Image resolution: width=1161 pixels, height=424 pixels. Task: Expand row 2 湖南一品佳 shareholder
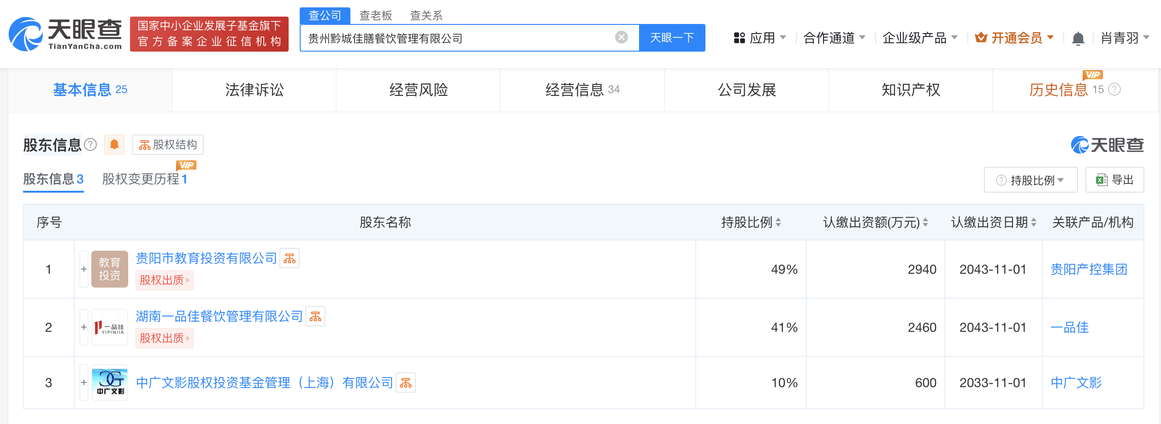point(84,327)
